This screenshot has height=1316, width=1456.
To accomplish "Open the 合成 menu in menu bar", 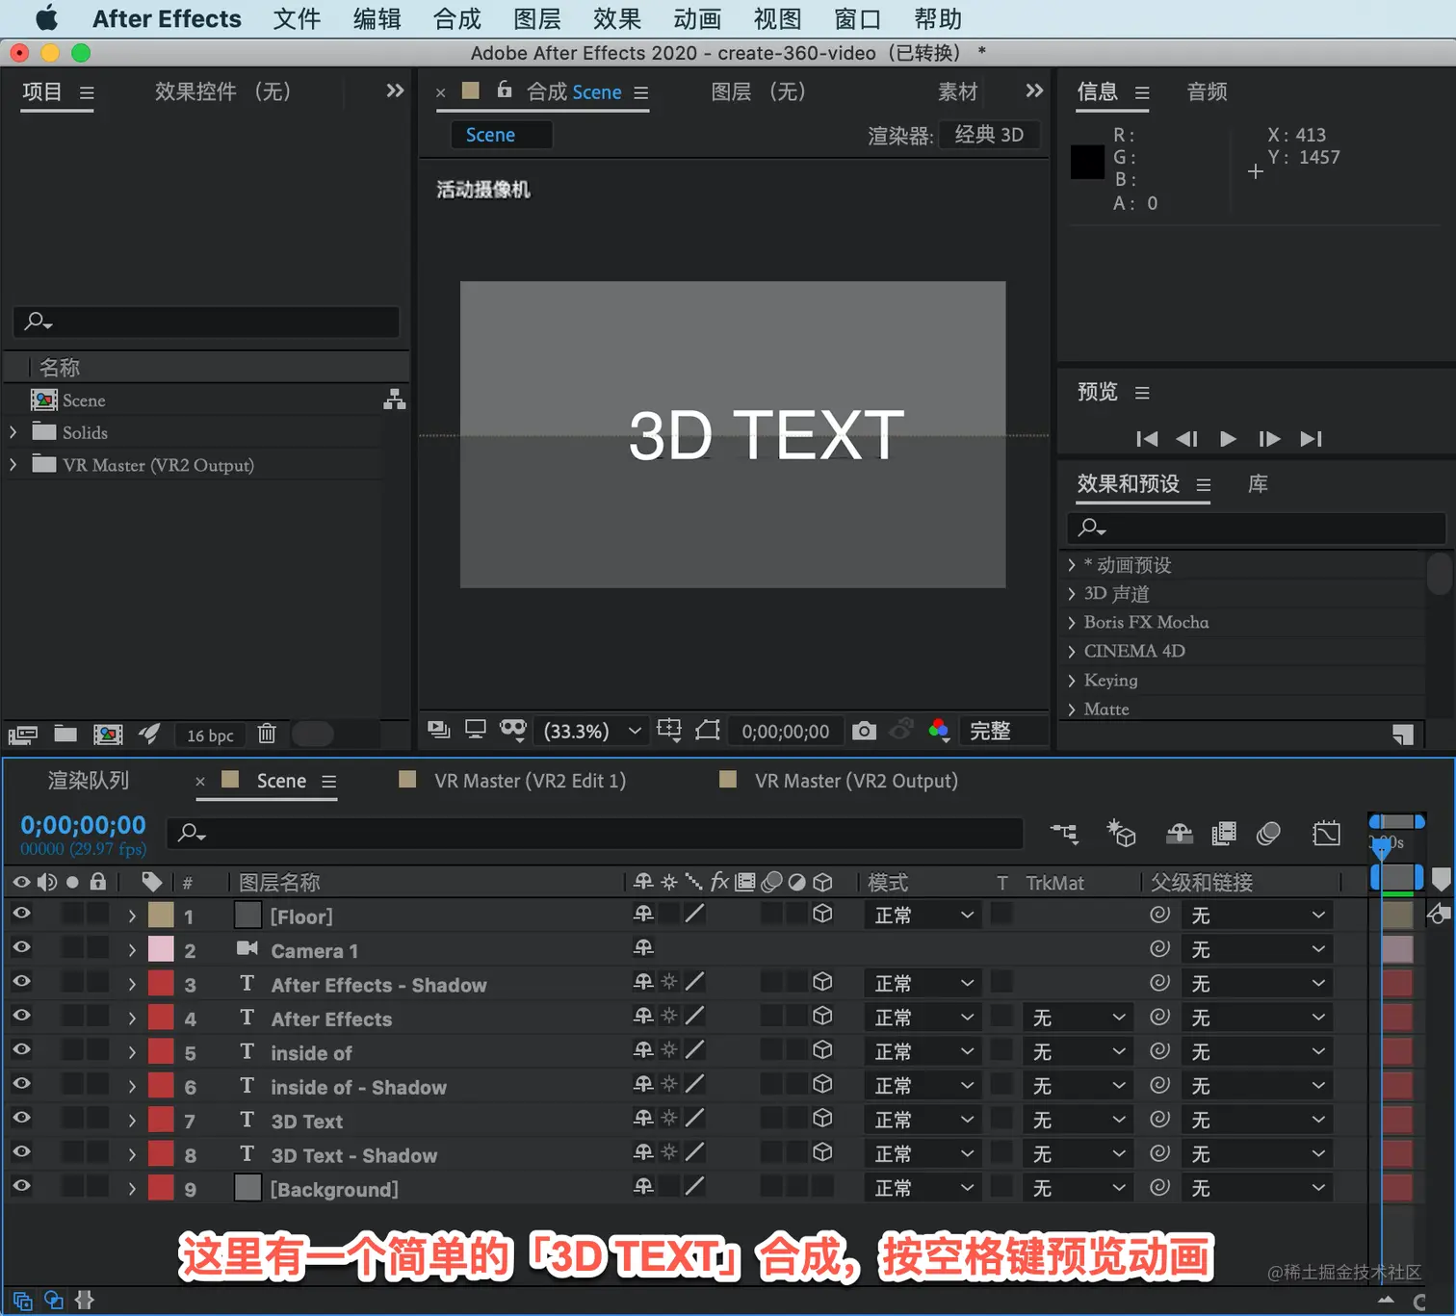I will coord(457,18).
